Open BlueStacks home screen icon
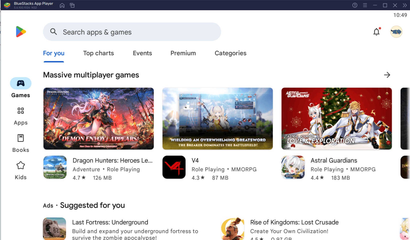410x240 pixels. (x=62, y=5)
